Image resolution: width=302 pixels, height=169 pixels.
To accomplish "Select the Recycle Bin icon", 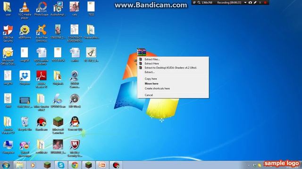I will tap(25, 124).
